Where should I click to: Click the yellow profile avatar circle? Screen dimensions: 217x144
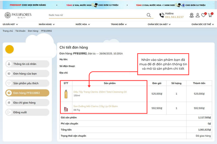[x=9, y=49]
